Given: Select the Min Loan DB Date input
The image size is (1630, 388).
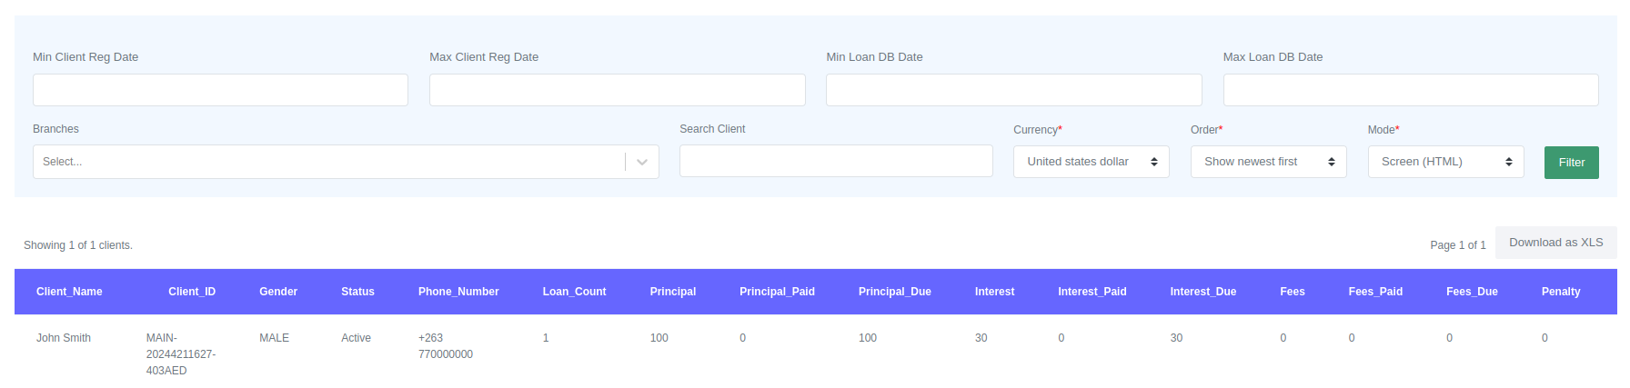Looking at the screenshot, I should (x=1013, y=90).
